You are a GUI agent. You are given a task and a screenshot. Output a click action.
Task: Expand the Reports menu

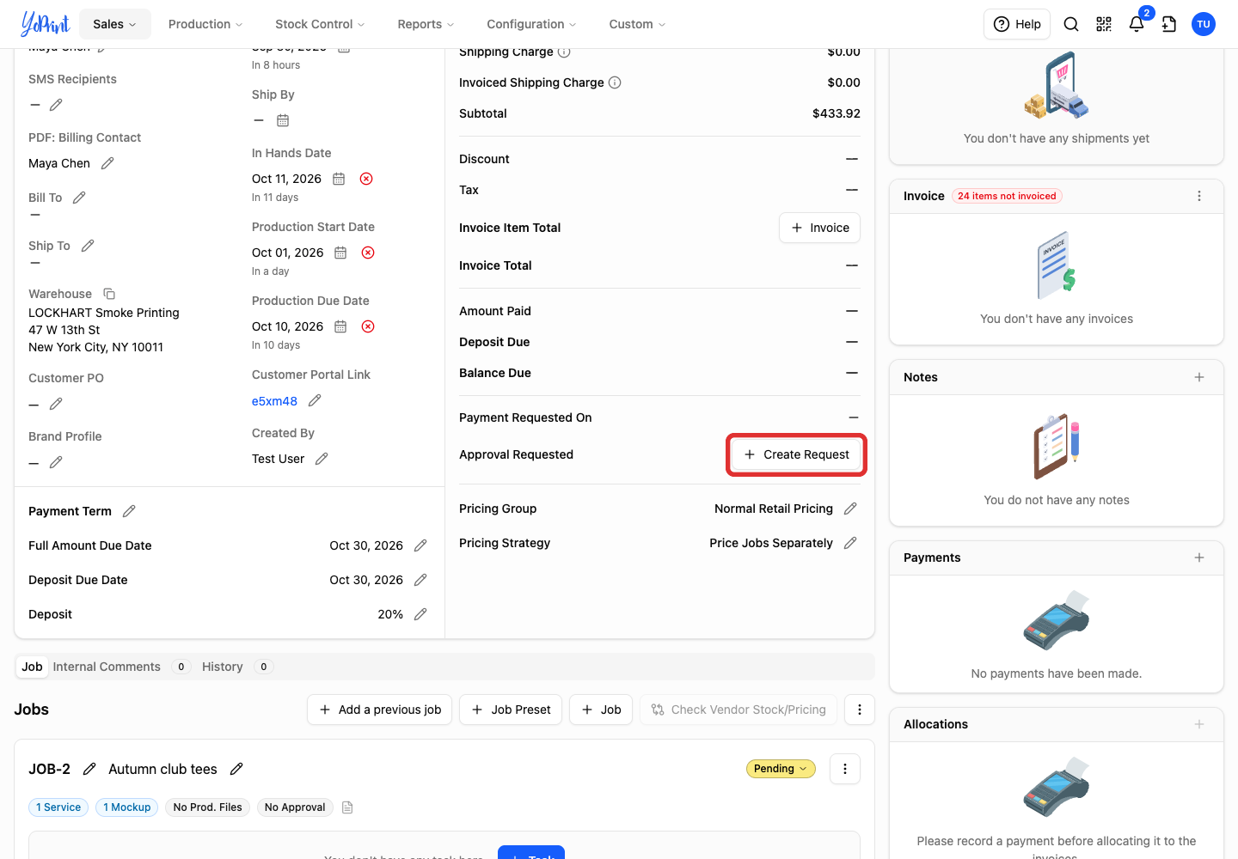[426, 24]
